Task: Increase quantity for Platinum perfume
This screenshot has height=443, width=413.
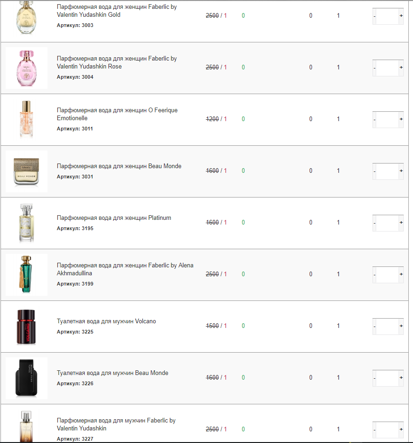Action: (x=401, y=223)
